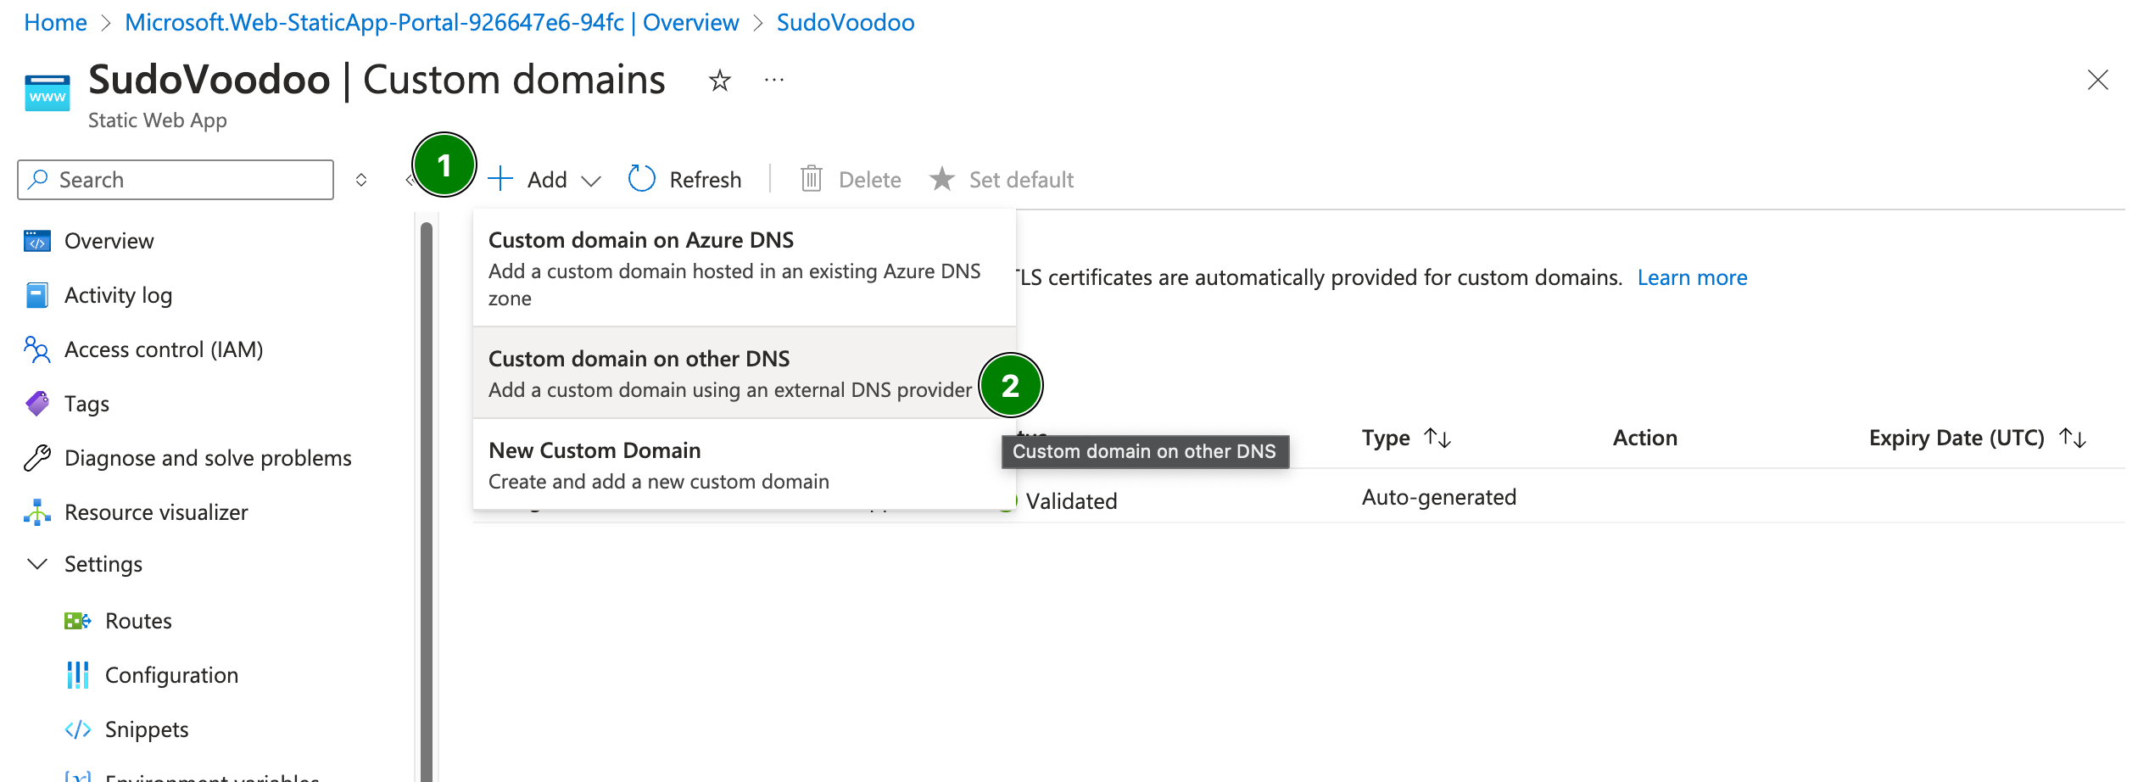Click the Access control people icon
2149x782 pixels.
(x=37, y=349)
